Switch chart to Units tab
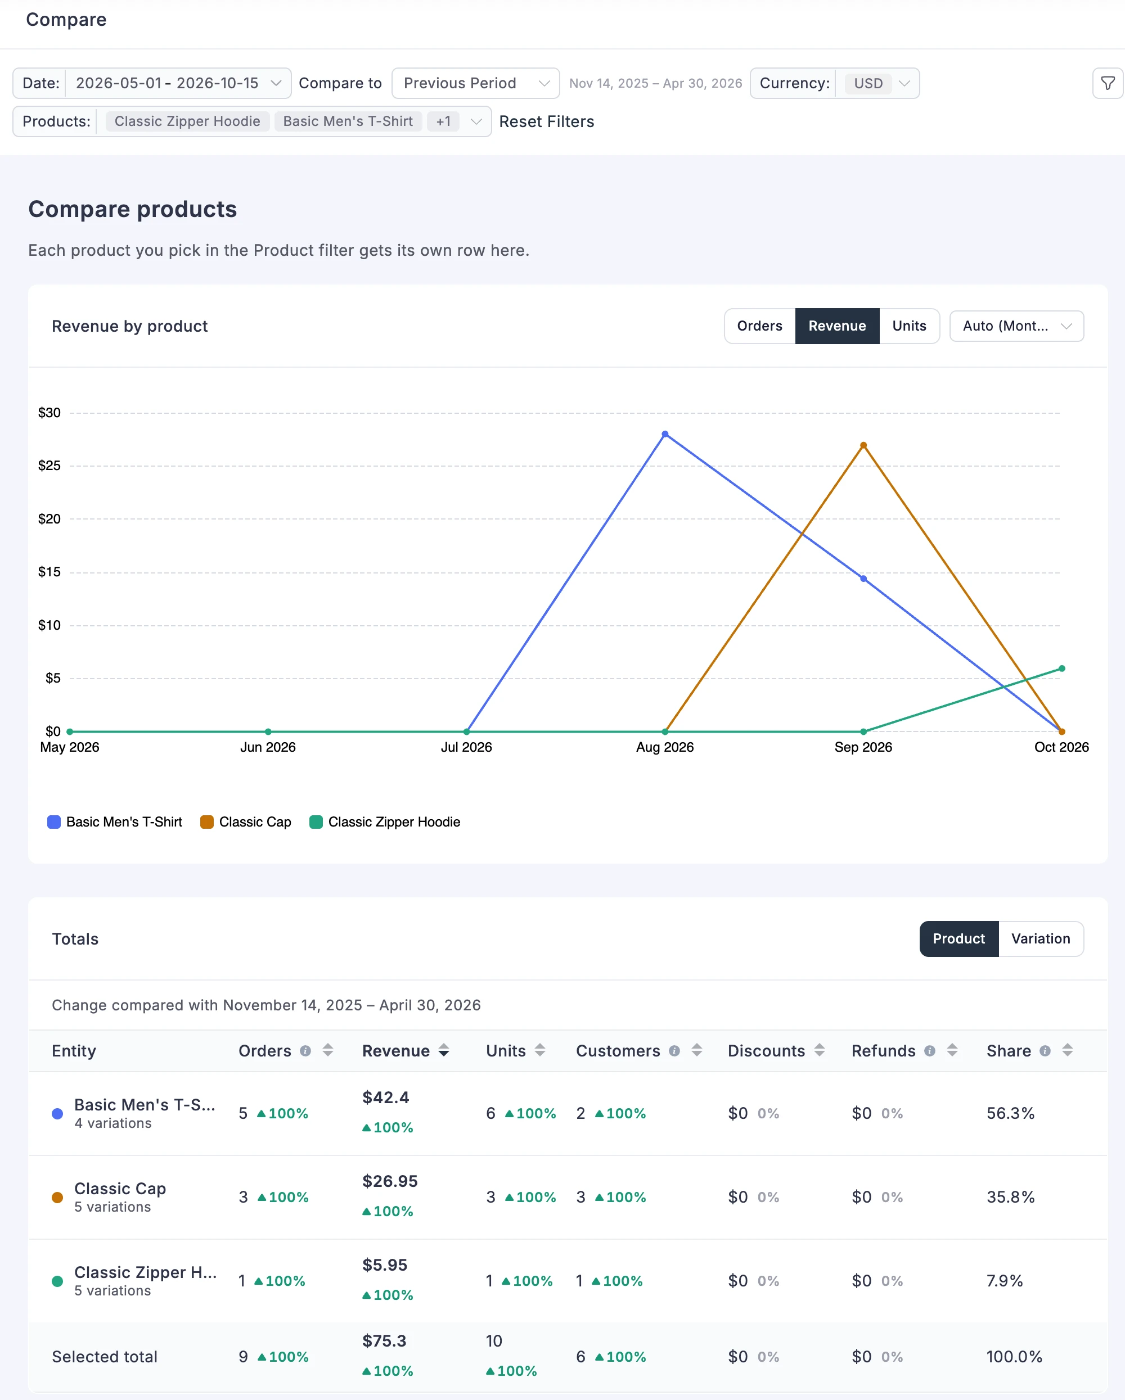 coord(908,326)
